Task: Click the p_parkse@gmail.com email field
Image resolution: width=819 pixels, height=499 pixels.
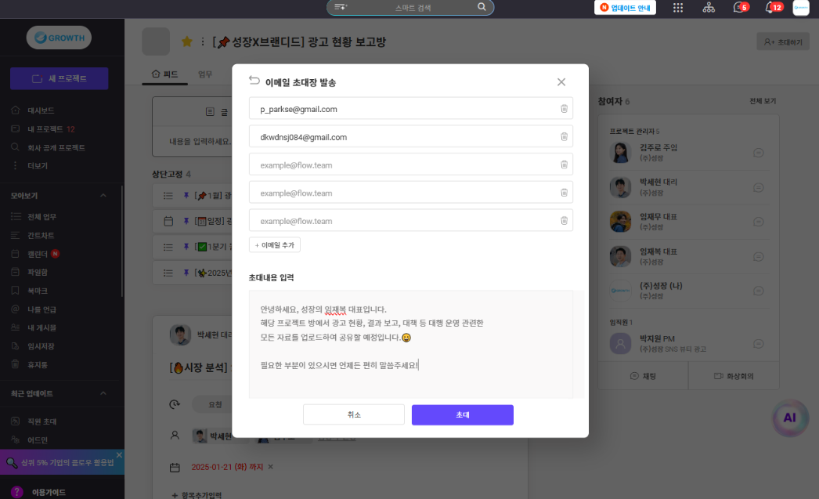Action: click(x=410, y=109)
